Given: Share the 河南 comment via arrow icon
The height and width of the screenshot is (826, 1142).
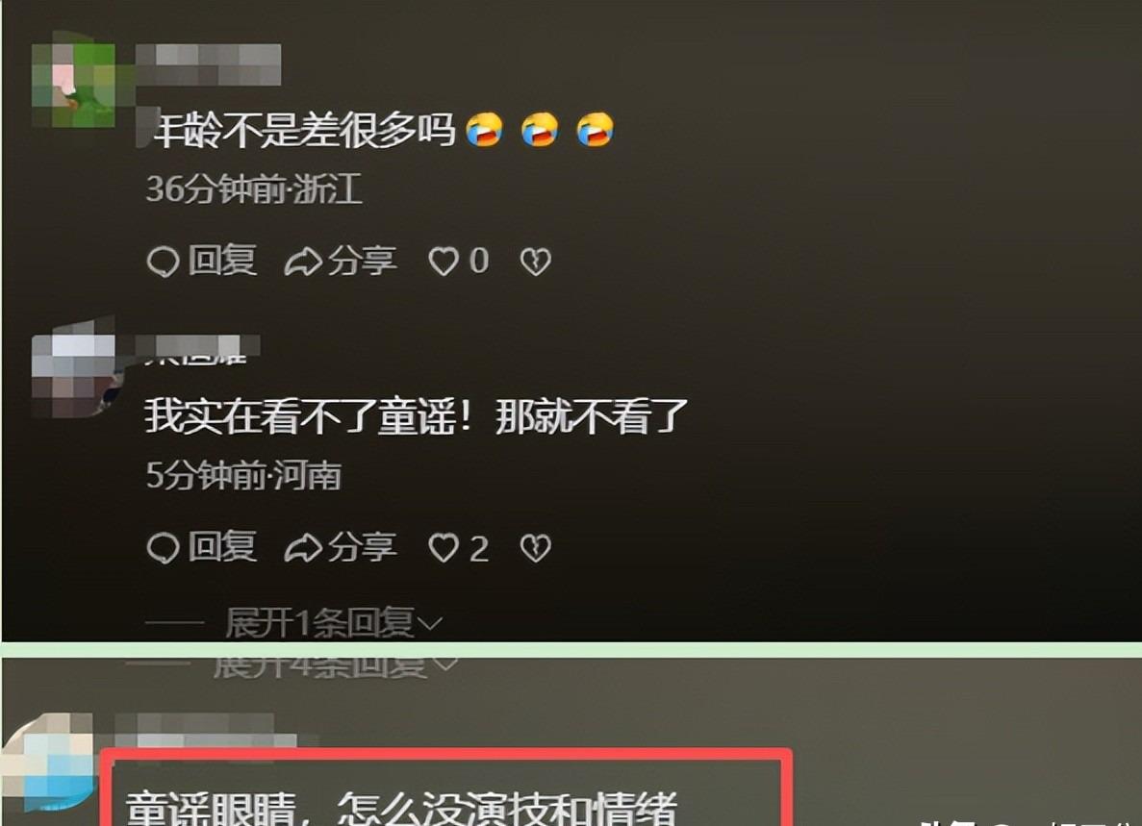Looking at the screenshot, I should [x=303, y=548].
